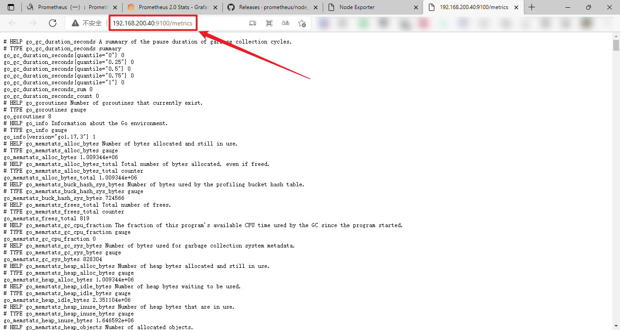Select the 192.168.200.40:9100/metrics tab
This screenshot has height=330, width=620.
tap(473, 7)
